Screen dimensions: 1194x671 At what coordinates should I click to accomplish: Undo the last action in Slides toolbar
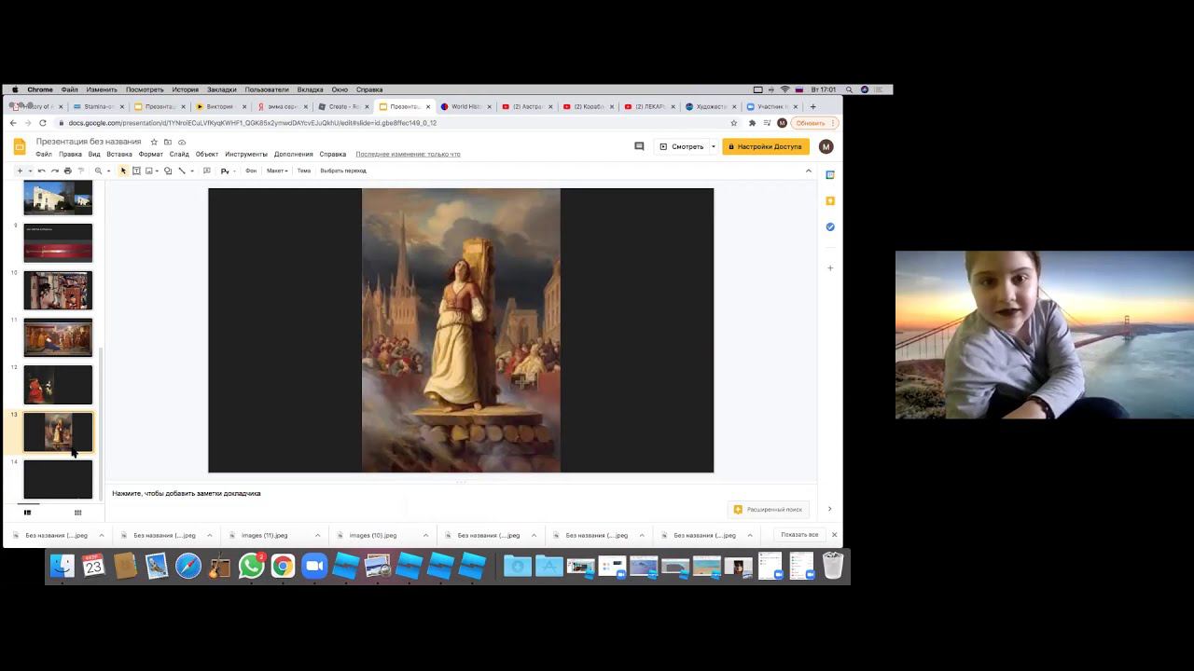(x=41, y=171)
